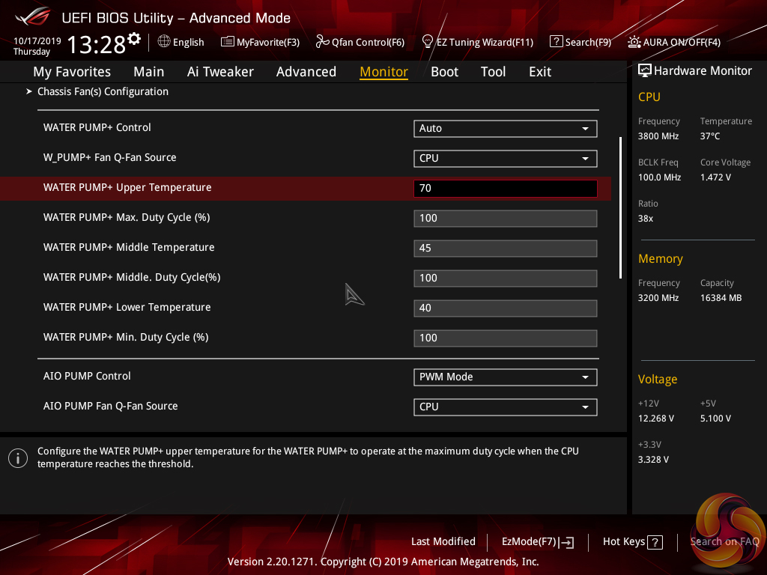Click the globe language icon

pyautogui.click(x=164, y=42)
